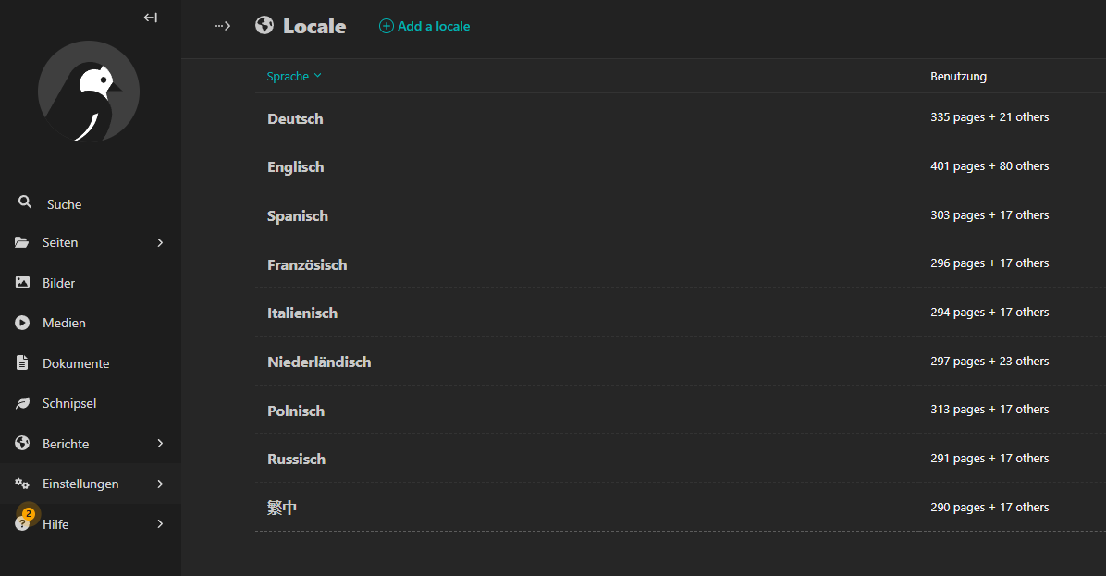
Task: Click the Dokumente document icon
Action: click(x=22, y=362)
